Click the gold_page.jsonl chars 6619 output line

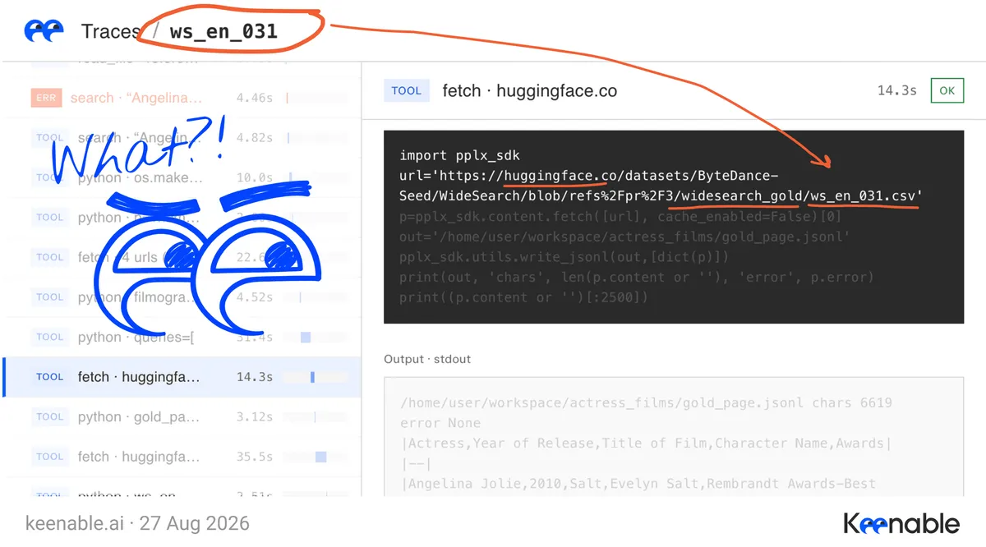(x=646, y=402)
